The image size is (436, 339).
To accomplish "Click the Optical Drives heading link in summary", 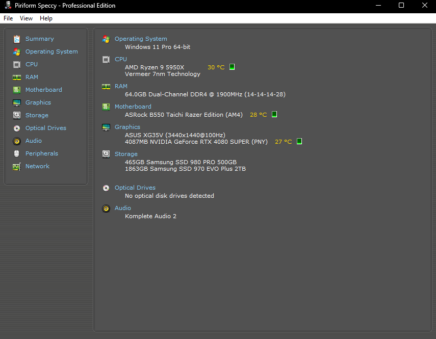I will 135,188.
